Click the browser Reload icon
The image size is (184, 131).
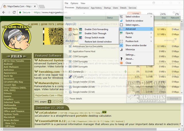tap(14, 12)
